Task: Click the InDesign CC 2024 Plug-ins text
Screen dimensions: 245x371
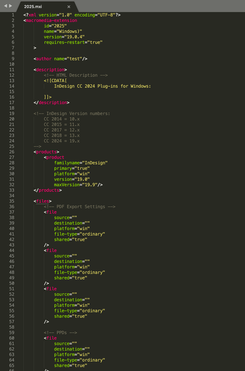Action: click(102, 86)
